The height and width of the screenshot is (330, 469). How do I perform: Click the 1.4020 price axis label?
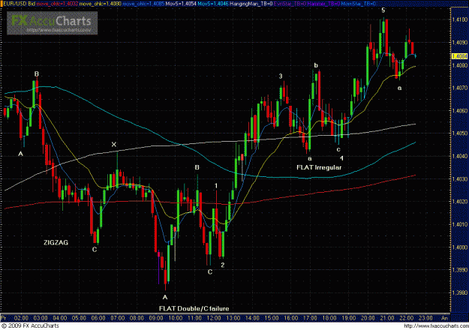pyautogui.click(x=460, y=202)
